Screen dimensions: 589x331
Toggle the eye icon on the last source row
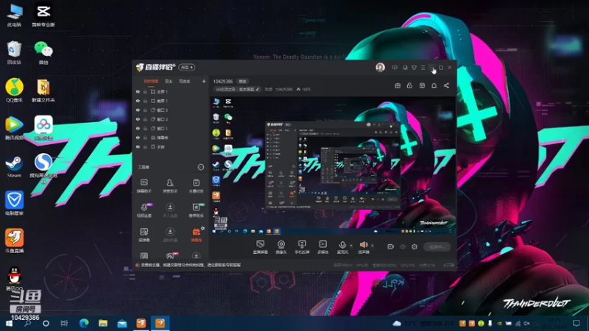click(x=138, y=147)
